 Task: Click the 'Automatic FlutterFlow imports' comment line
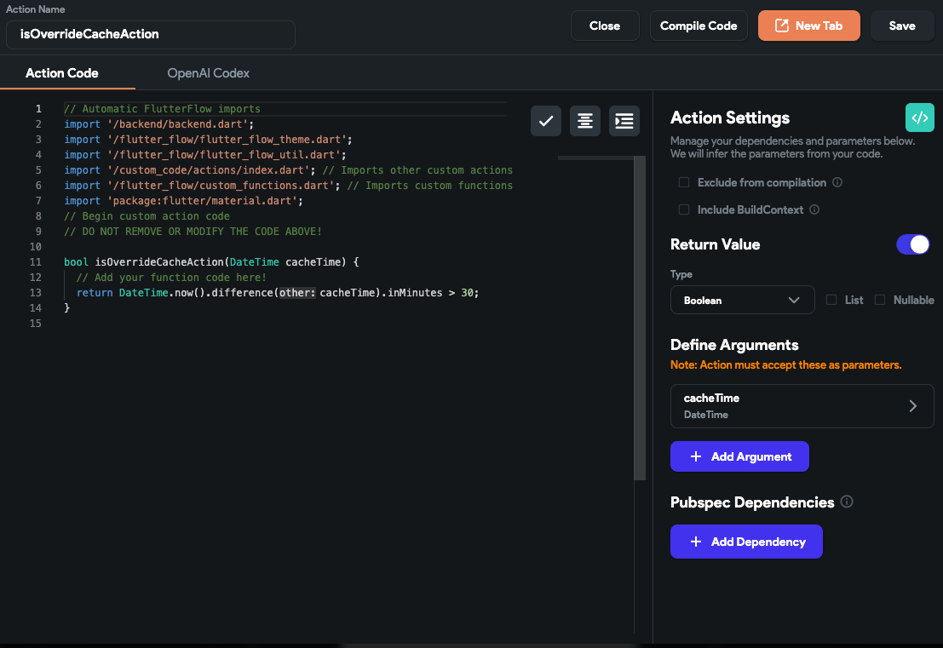coord(163,109)
